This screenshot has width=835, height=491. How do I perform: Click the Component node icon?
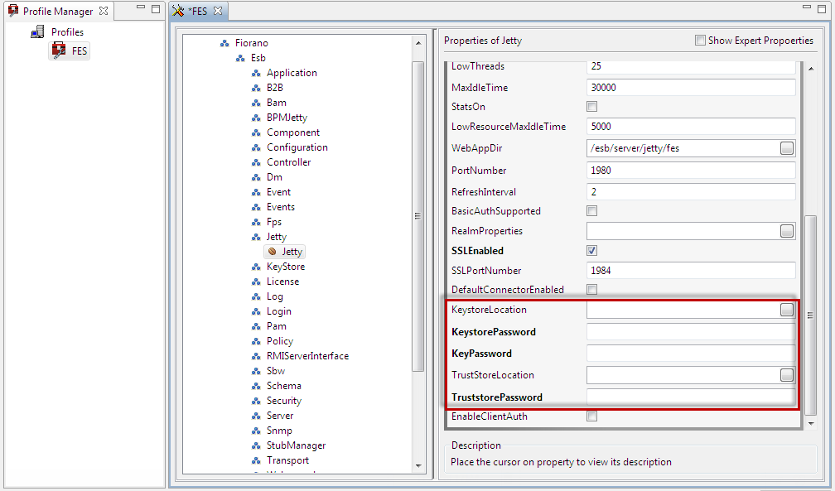[256, 132]
